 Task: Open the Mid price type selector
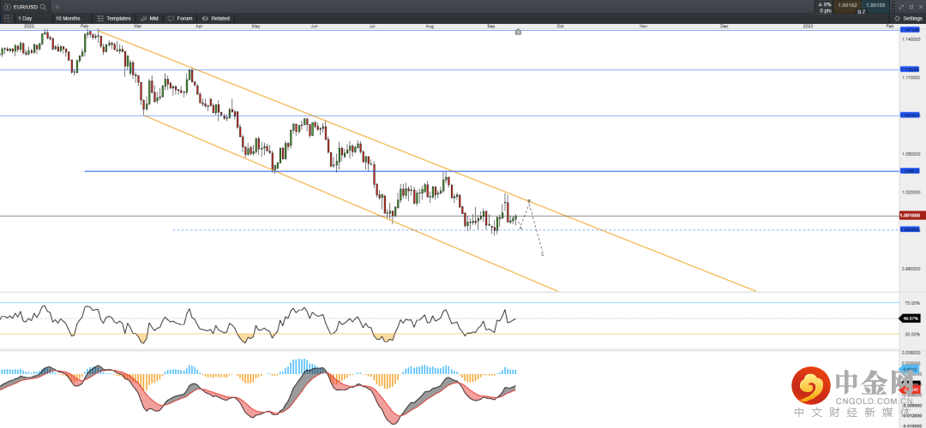[x=150, y=18]
